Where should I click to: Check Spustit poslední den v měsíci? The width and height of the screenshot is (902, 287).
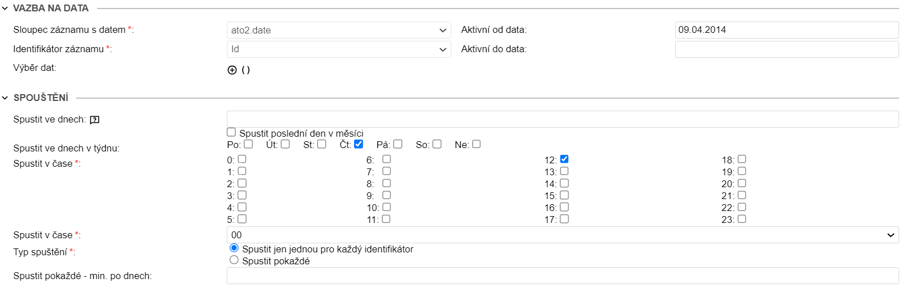point(231,132)
